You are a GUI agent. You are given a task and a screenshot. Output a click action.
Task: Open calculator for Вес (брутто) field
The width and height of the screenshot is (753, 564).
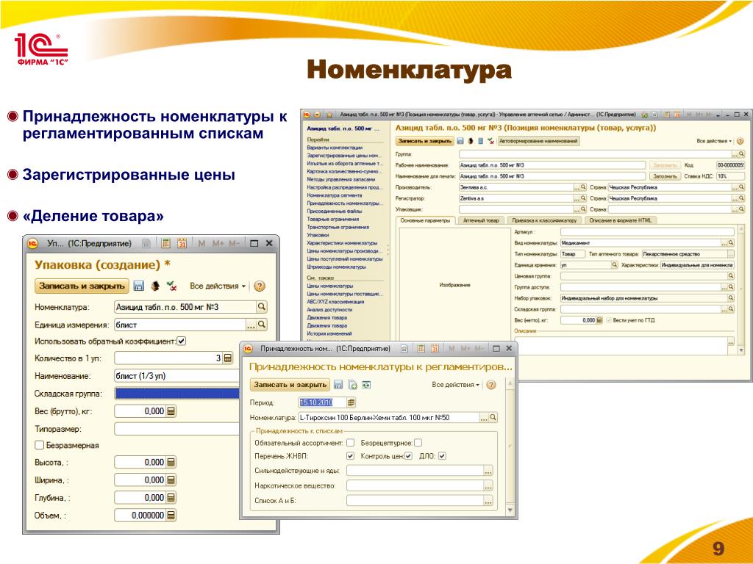171,411
